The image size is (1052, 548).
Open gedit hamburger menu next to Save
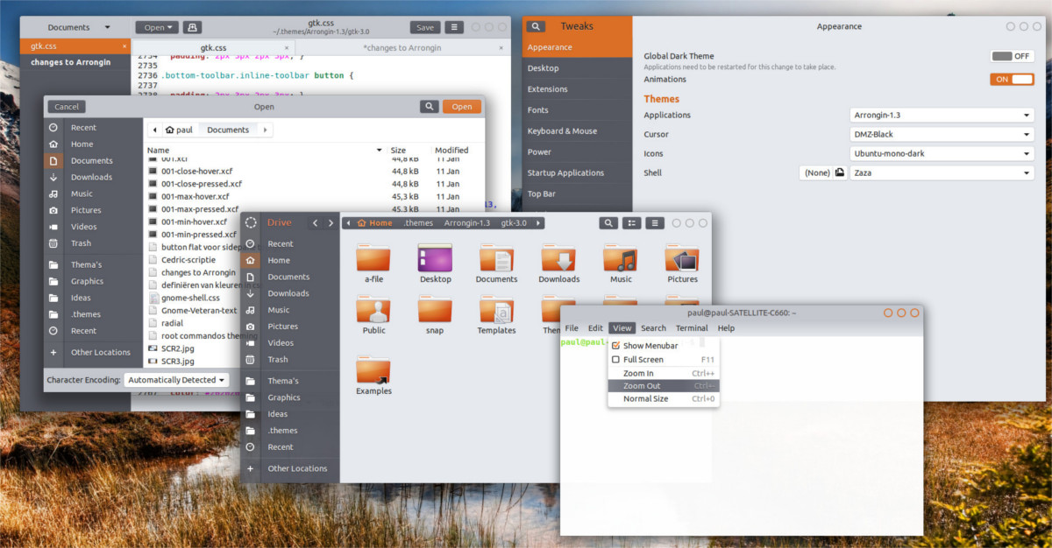point(453,27)
